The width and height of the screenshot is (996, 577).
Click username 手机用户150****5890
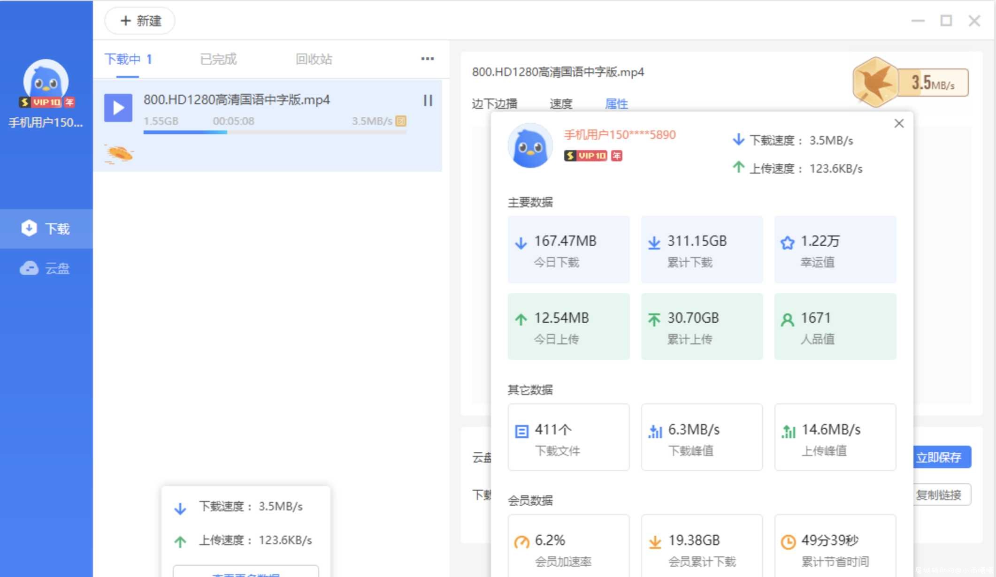click(x=620, y=135)
